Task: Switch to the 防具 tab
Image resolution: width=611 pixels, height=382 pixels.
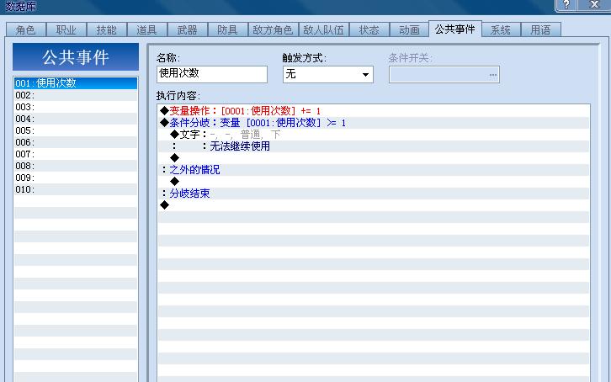Action: coord(227,30)
